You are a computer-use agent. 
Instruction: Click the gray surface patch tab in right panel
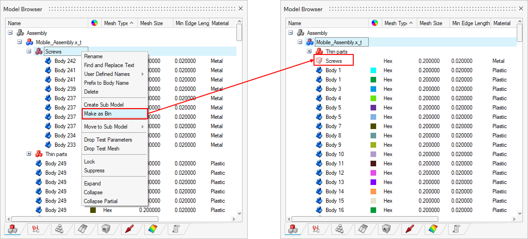coord(363,229)
